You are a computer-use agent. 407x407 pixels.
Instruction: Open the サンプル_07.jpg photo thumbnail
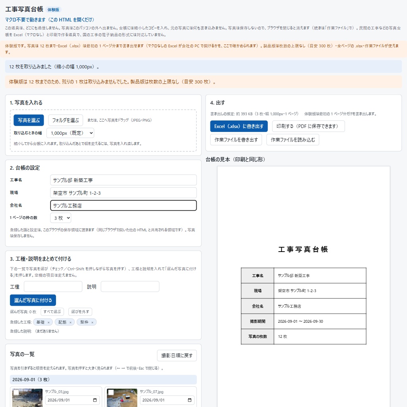click(x=122, y=397)
